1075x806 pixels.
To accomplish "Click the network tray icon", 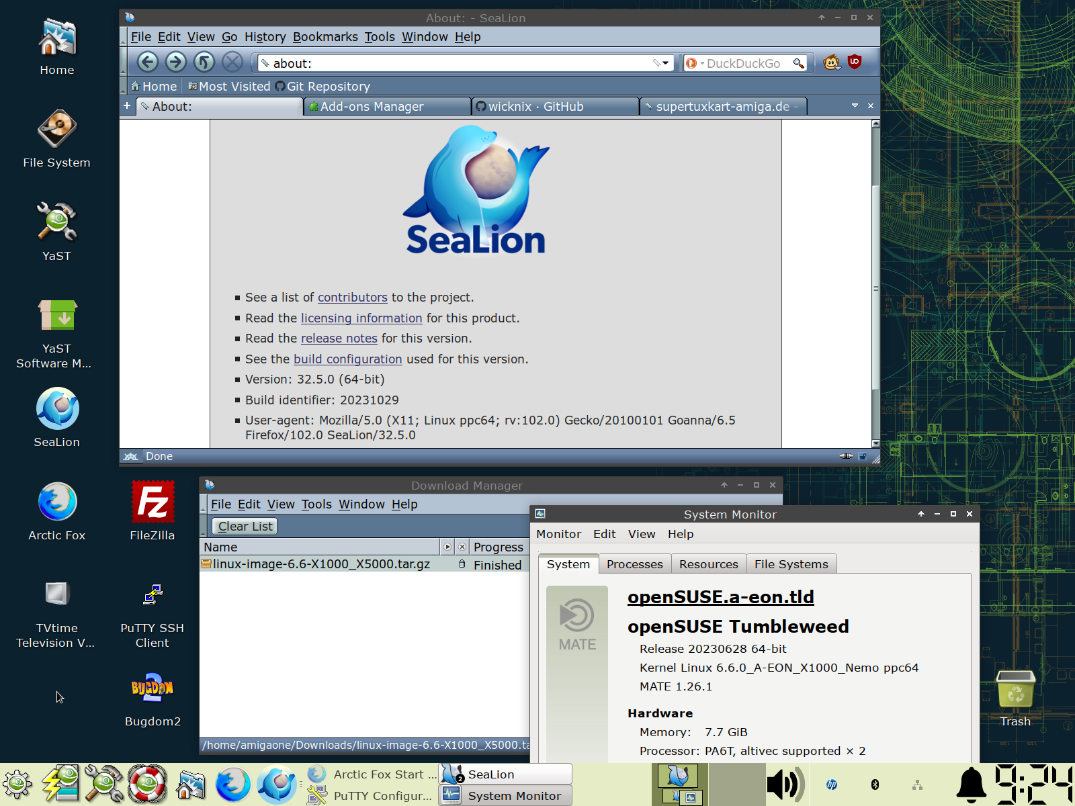I will point(917,785).
